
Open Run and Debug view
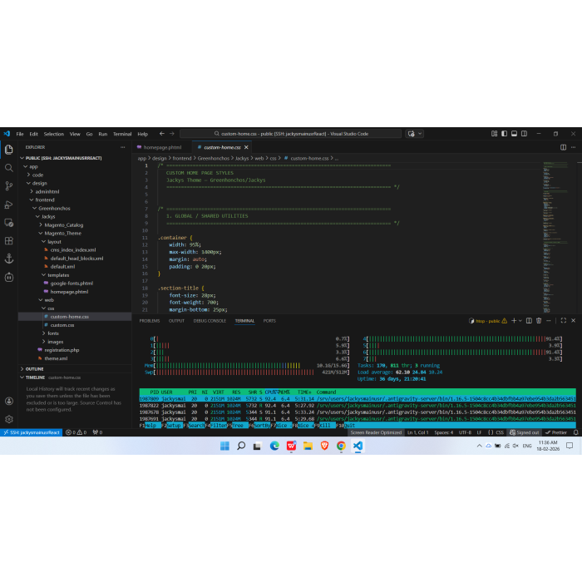pyautogui.click(x=9, y=204)
